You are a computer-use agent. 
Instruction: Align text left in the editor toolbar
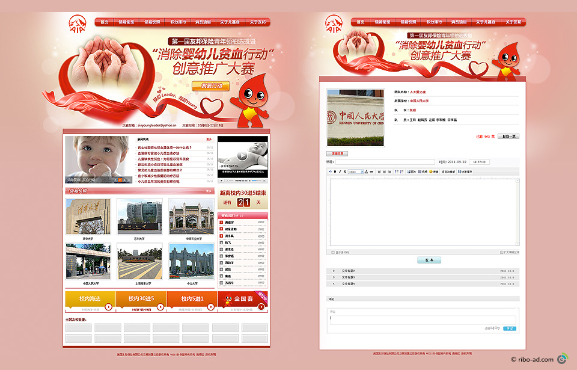[379, 171]
